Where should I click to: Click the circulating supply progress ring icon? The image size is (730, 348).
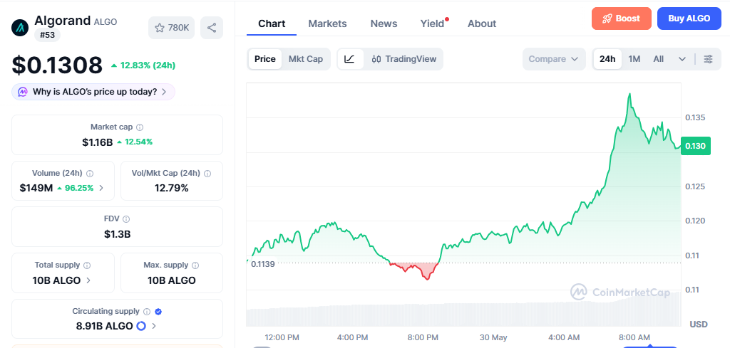pos(141,326)
